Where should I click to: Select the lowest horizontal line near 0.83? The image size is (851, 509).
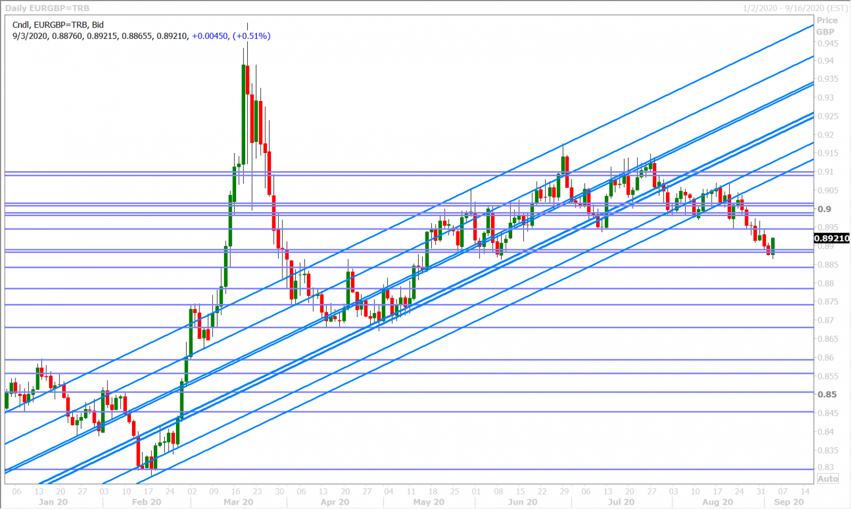coord(372,469)
